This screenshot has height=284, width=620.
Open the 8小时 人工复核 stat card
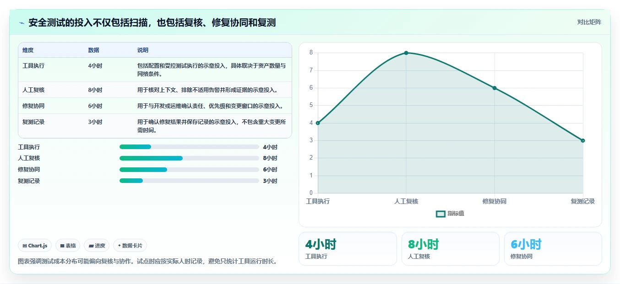pyautogui.click(x=451, y=249)
